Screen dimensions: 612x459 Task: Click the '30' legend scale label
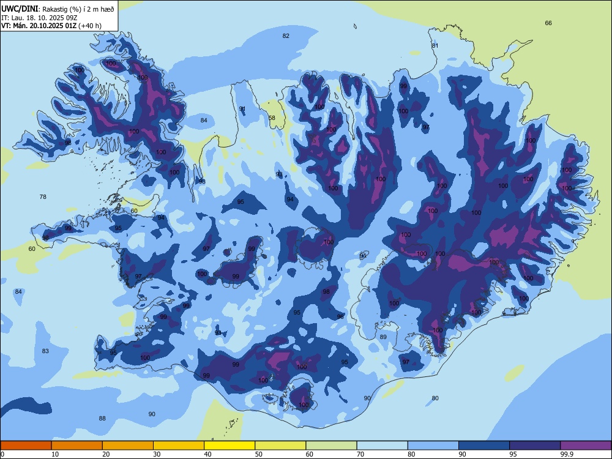[x=157, y=454]
